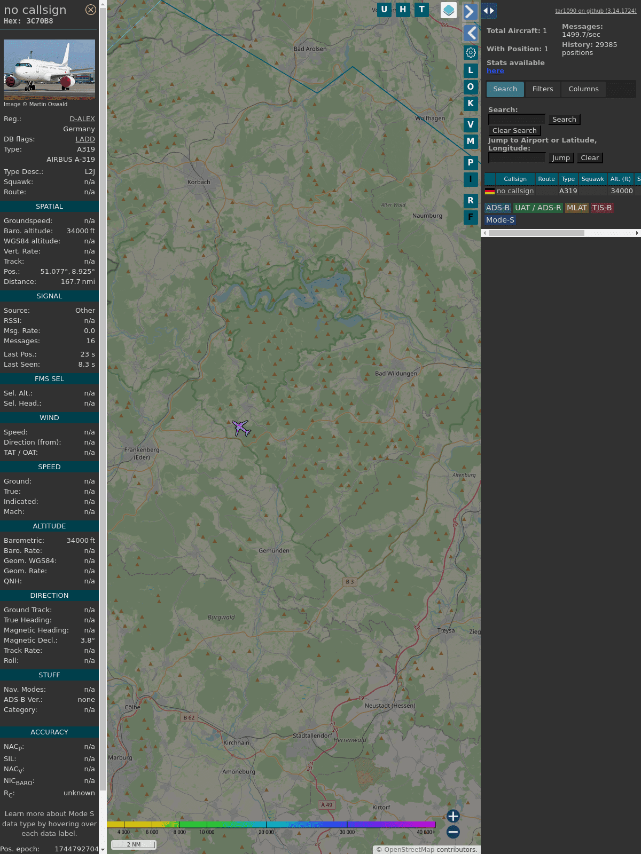The width and height of the screenshot is (641, 854).
Task: Click the OpenStreetMap attribution link
Action: [409, 850]
